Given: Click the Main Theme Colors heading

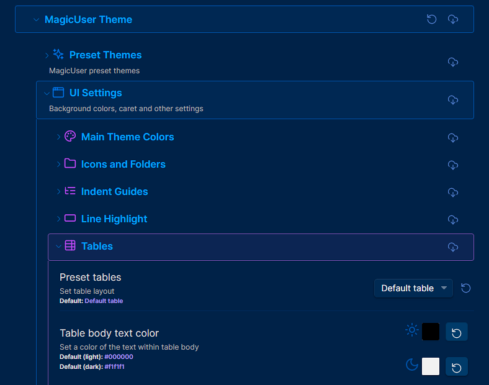Looking at the screenshot, I should 128,137.
